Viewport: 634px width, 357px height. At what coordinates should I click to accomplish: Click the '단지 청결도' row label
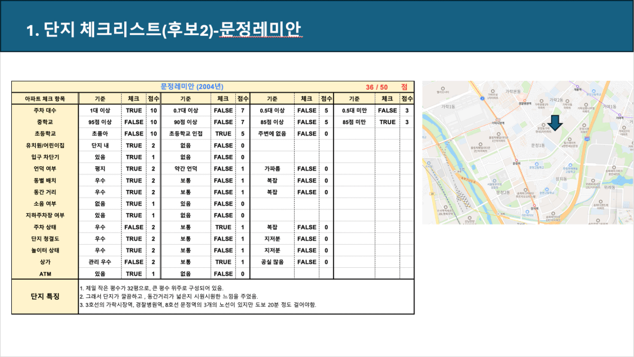(x=45, y=239)
